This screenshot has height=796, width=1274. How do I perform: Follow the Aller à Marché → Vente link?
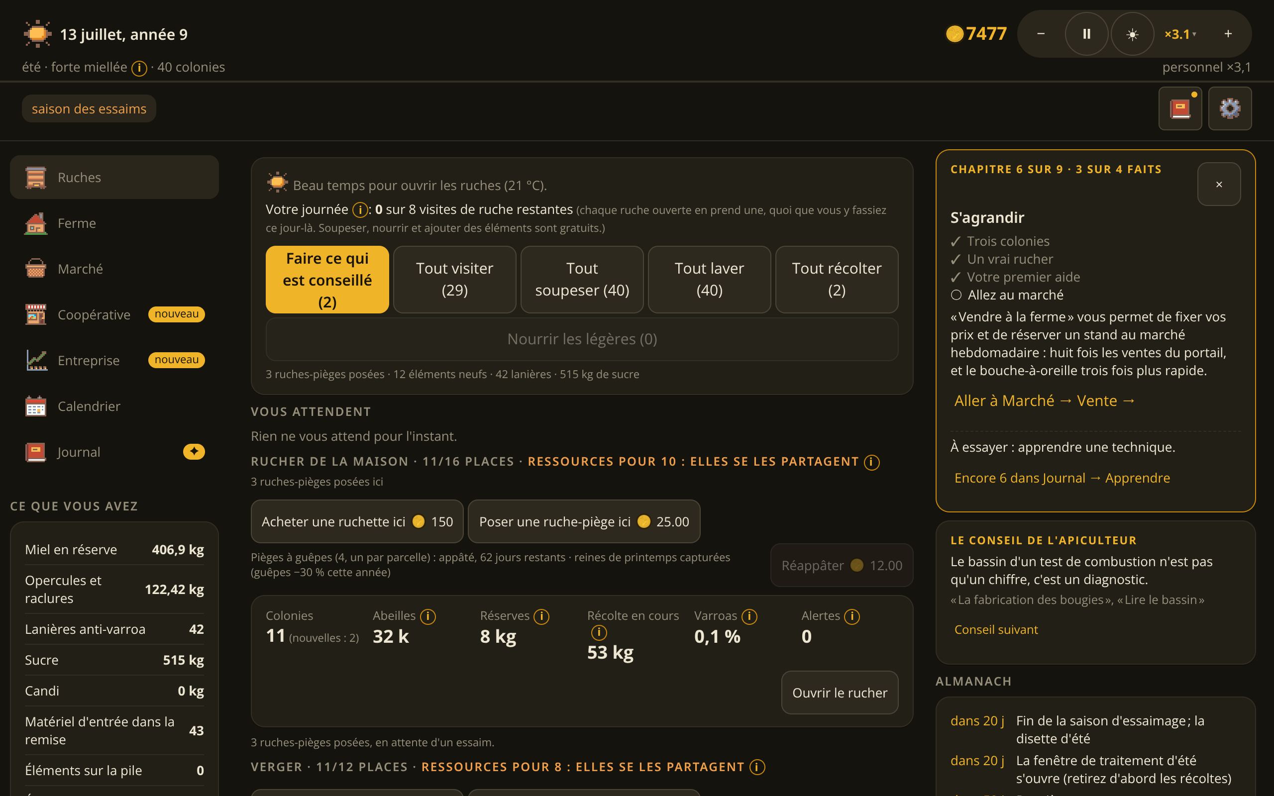point(1045,400)
